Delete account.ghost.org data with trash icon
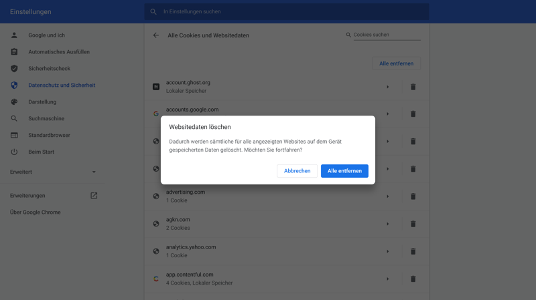Viewport: 536px width, 300px height. click(x=413, y=87)
